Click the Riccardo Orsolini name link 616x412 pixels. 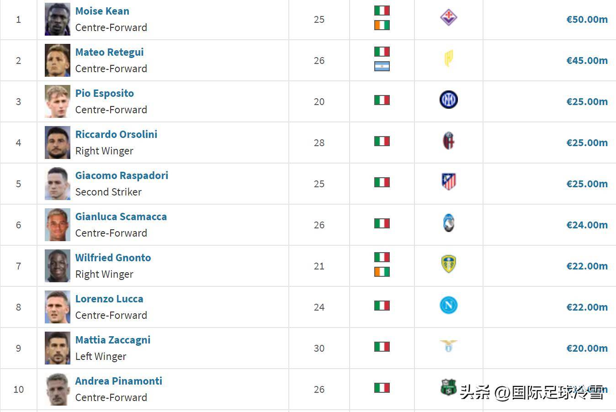point(116,134)
